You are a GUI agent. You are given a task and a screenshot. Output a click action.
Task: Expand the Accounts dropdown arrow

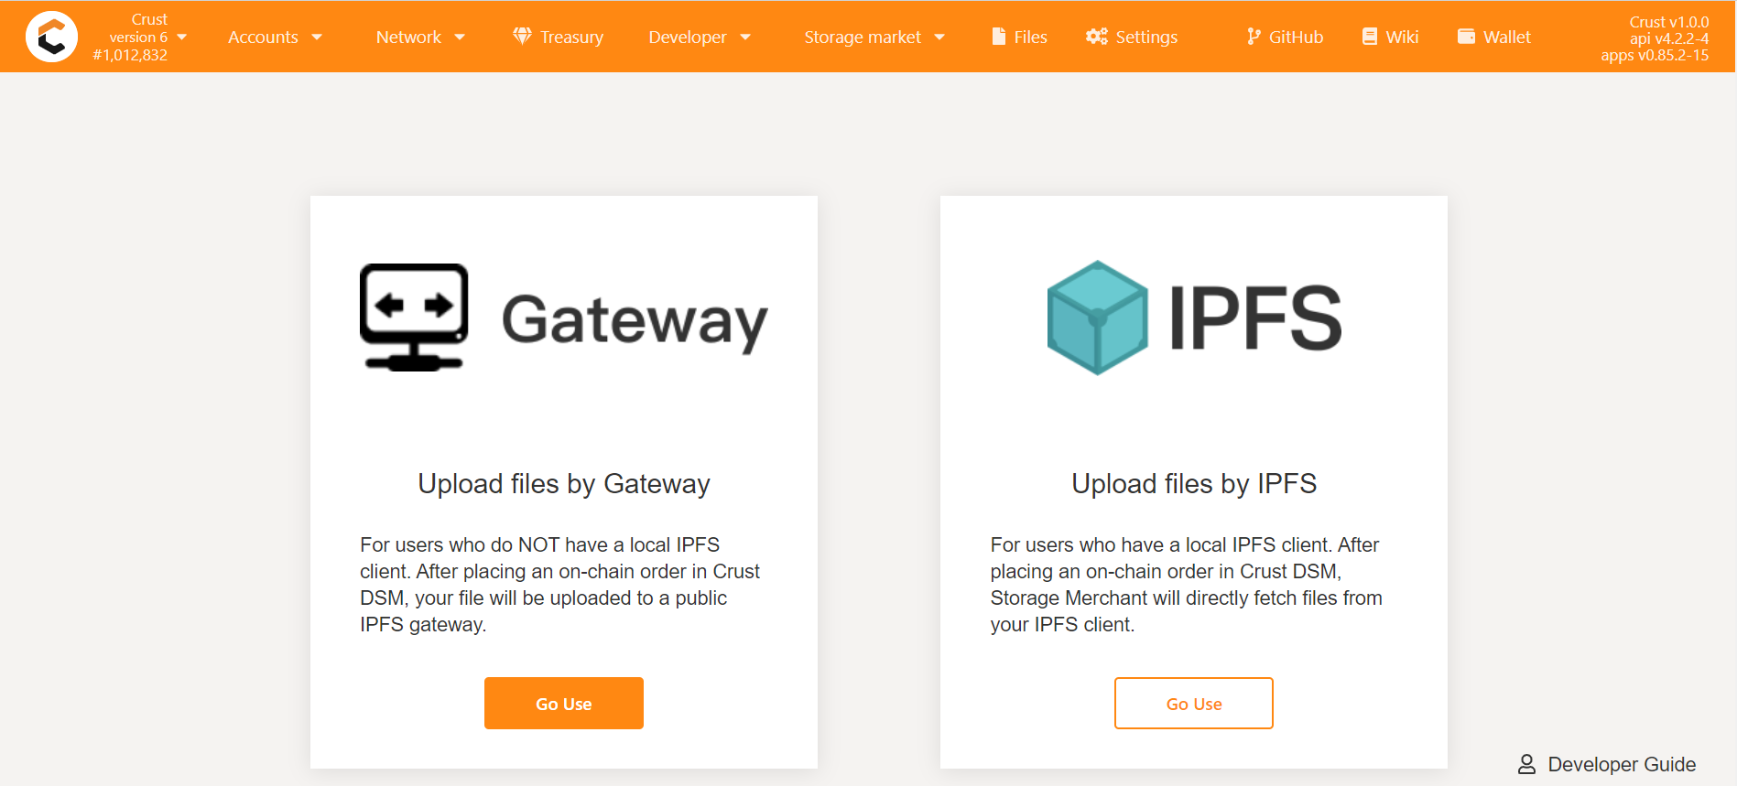[x=317, y=38]
